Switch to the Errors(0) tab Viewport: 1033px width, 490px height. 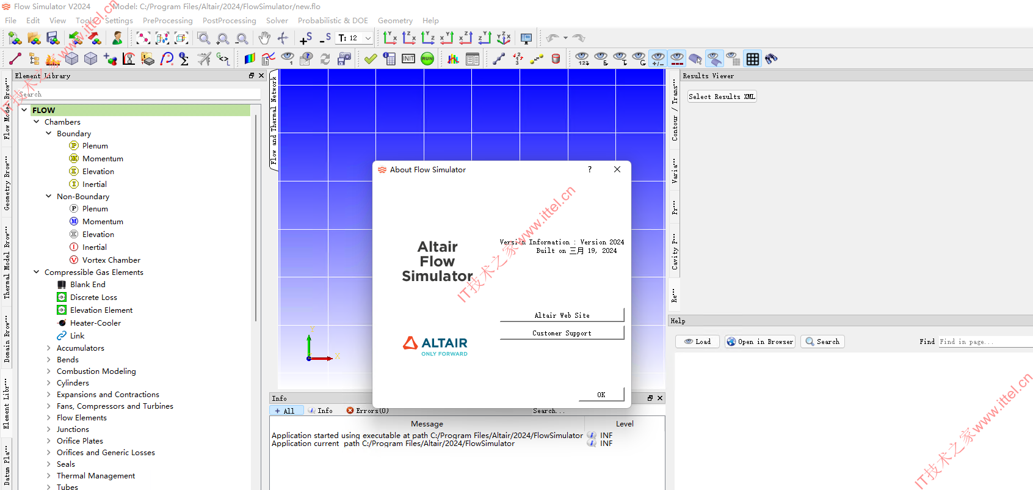coord(368,411)
